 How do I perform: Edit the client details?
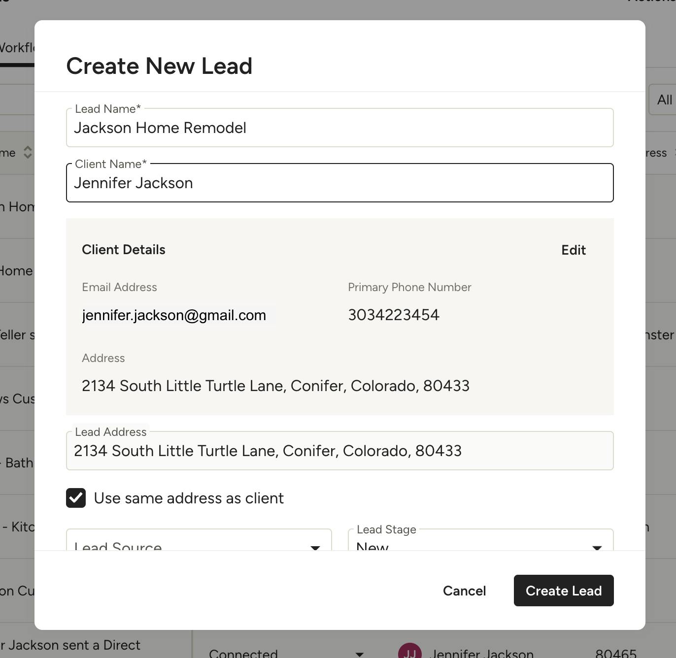pyautogui.click(x=574, y=250)
